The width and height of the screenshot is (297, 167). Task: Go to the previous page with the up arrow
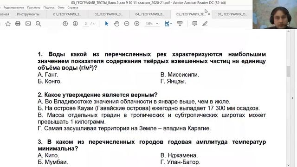point(65,24)
